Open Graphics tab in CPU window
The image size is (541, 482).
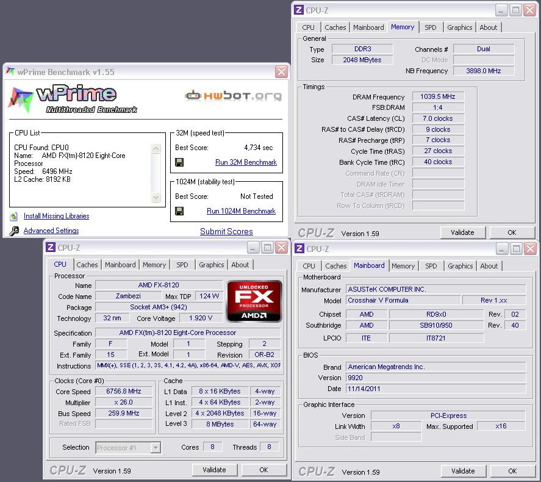pyautogui.click(x=211, y=265)
